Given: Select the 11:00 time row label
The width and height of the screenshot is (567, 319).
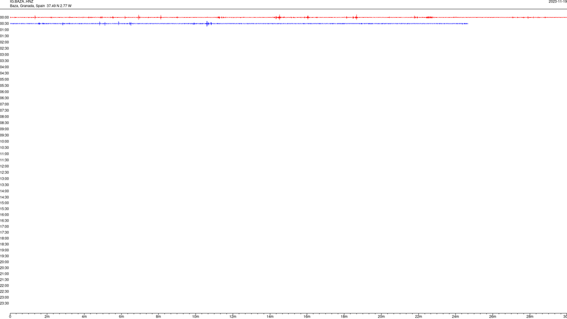Looking at the screenshot, I should tap(4, 154).
